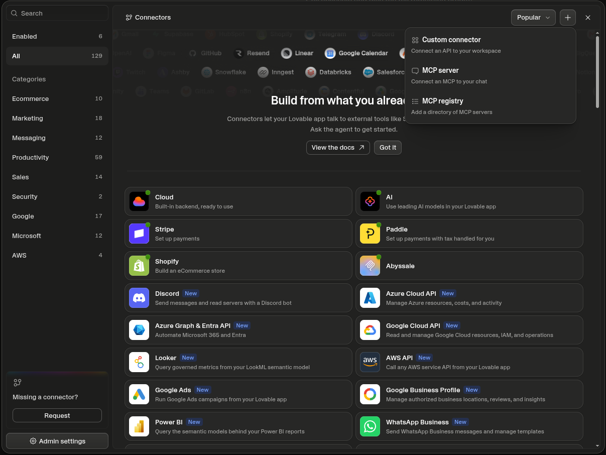606x455 pixels.
Task: Click the New badge beside Looker
Action: coord(188,358)
